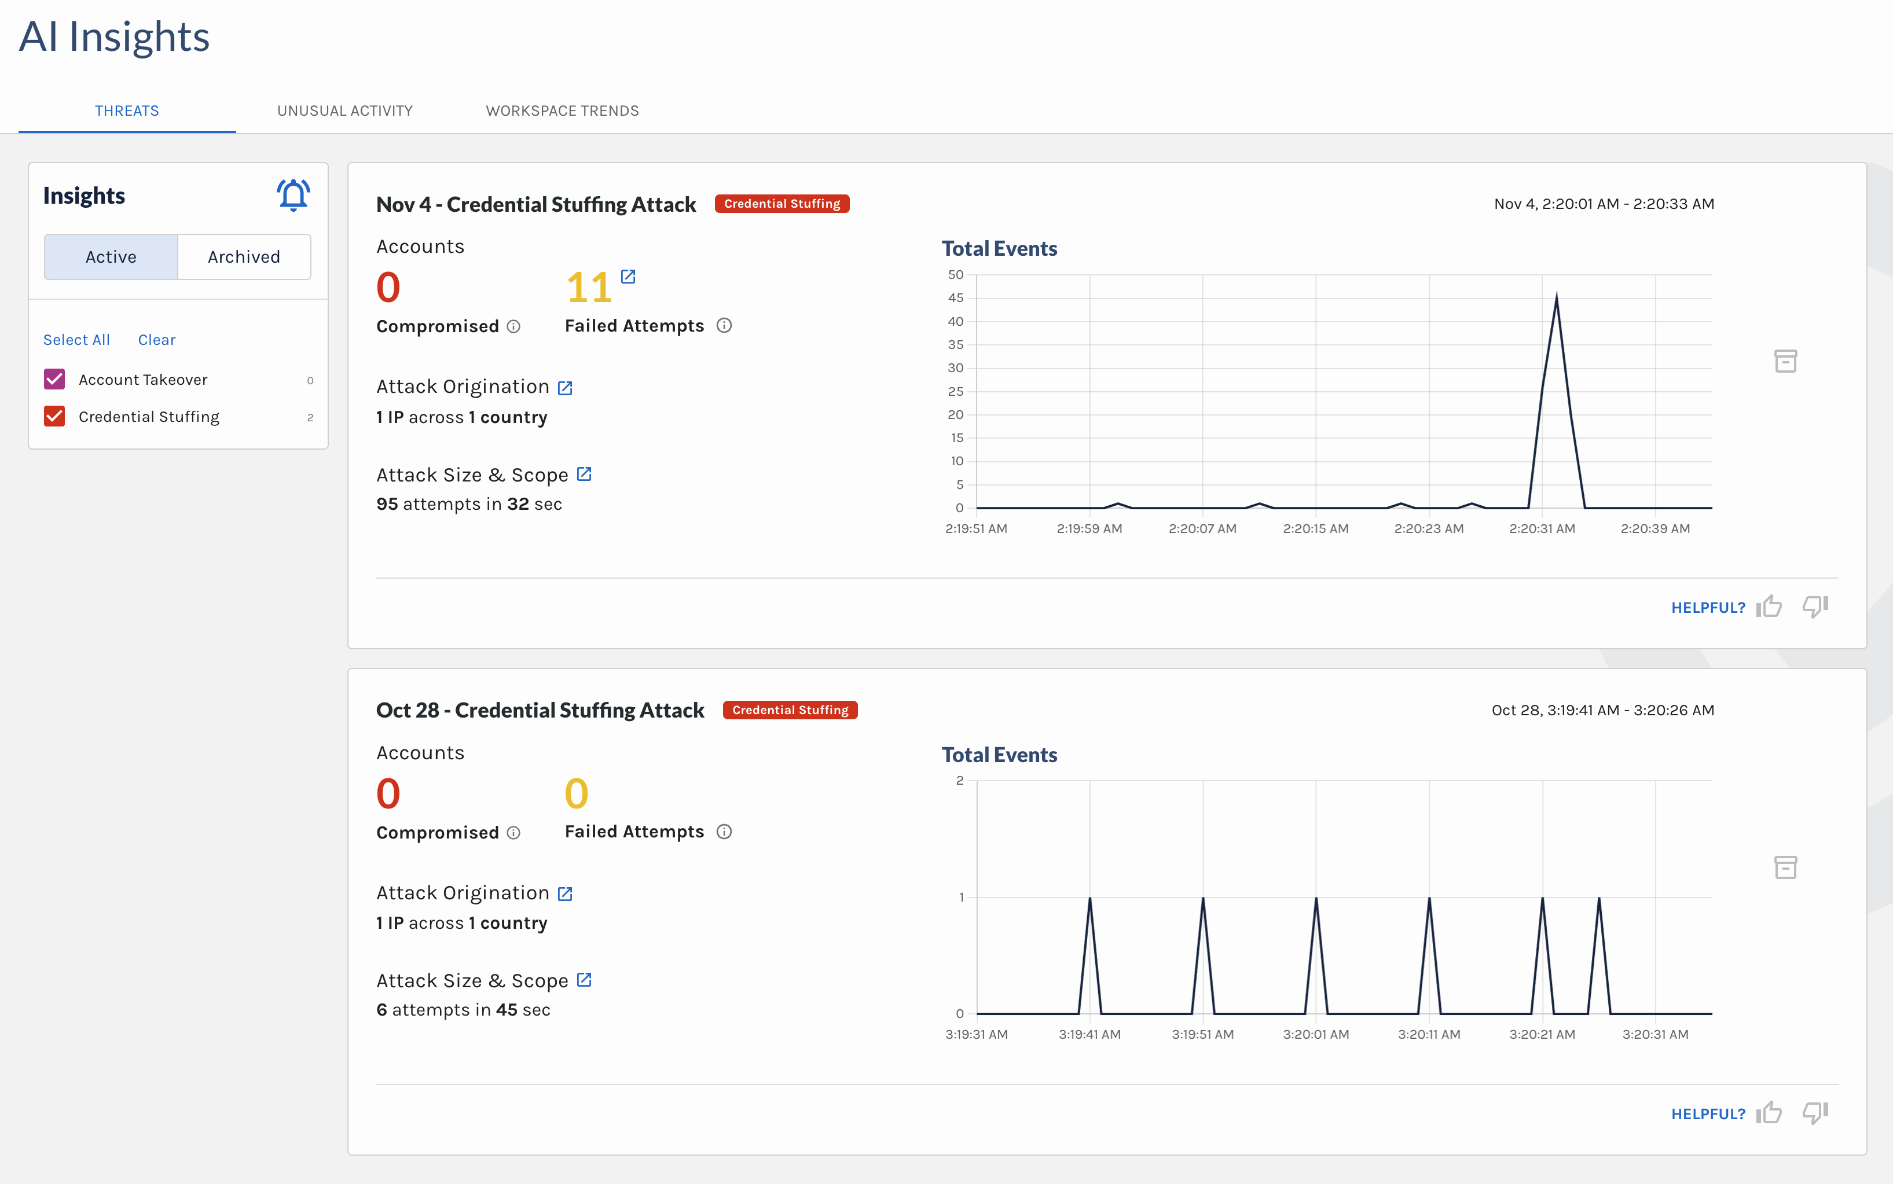Open Nov 4 Attack Origination details link
1893x1184 pixels.
pos(564,388)
